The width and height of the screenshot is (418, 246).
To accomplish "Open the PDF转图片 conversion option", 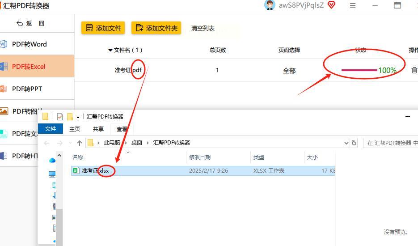I will pyautogui.click(x=20, y=111).
